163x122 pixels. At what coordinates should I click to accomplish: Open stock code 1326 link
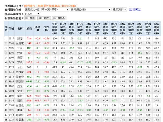pos(11,67)
